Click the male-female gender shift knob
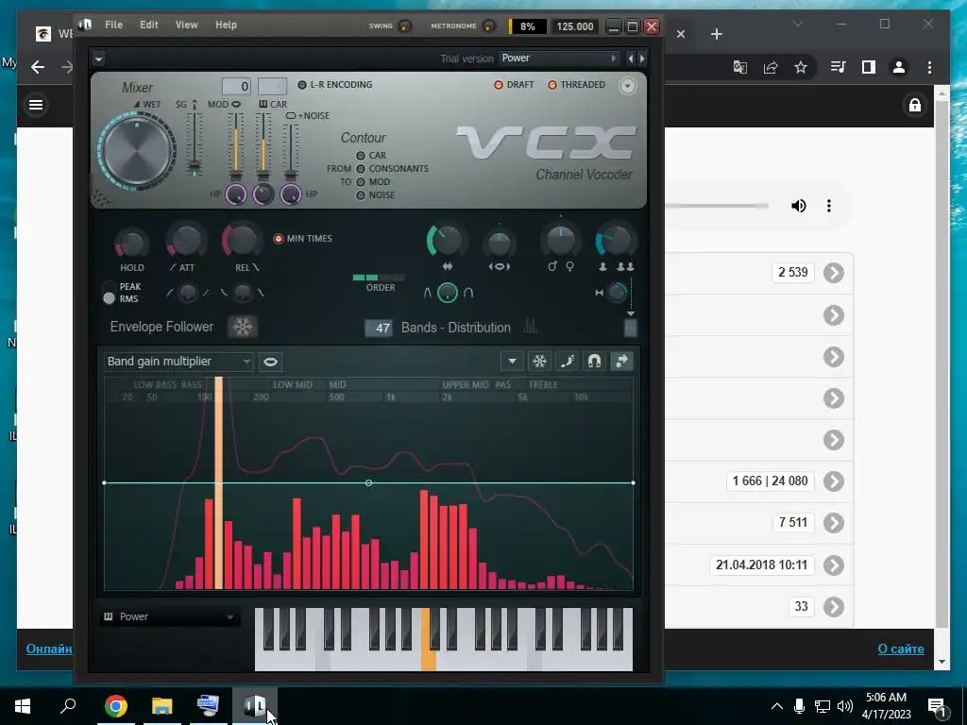The width and height of the screenshot is (967, 725). point(561,241)
